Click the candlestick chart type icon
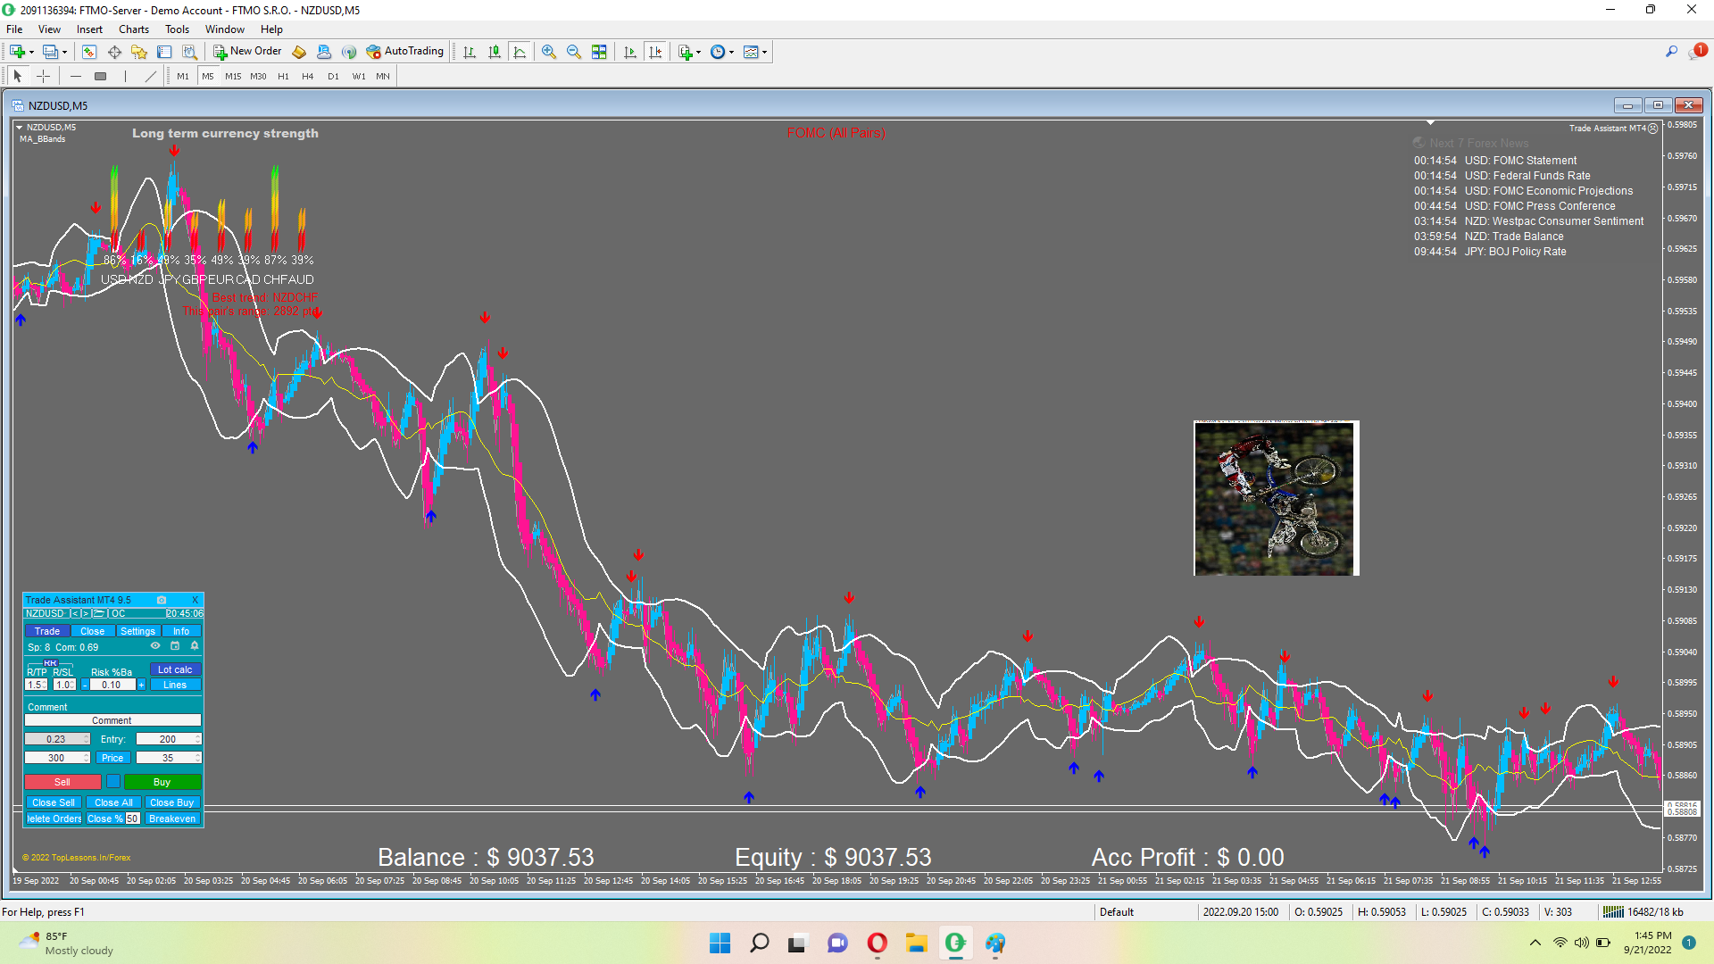This screenshot has width=1714, height=964. [495, 52]
